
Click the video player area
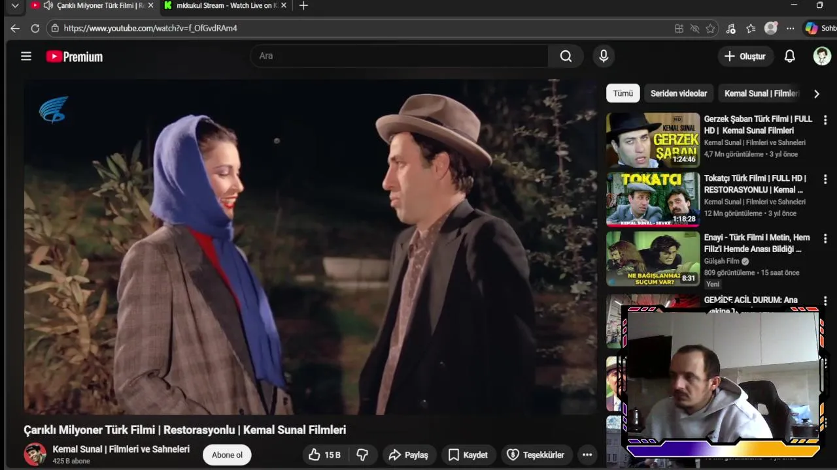click(310, 247)
